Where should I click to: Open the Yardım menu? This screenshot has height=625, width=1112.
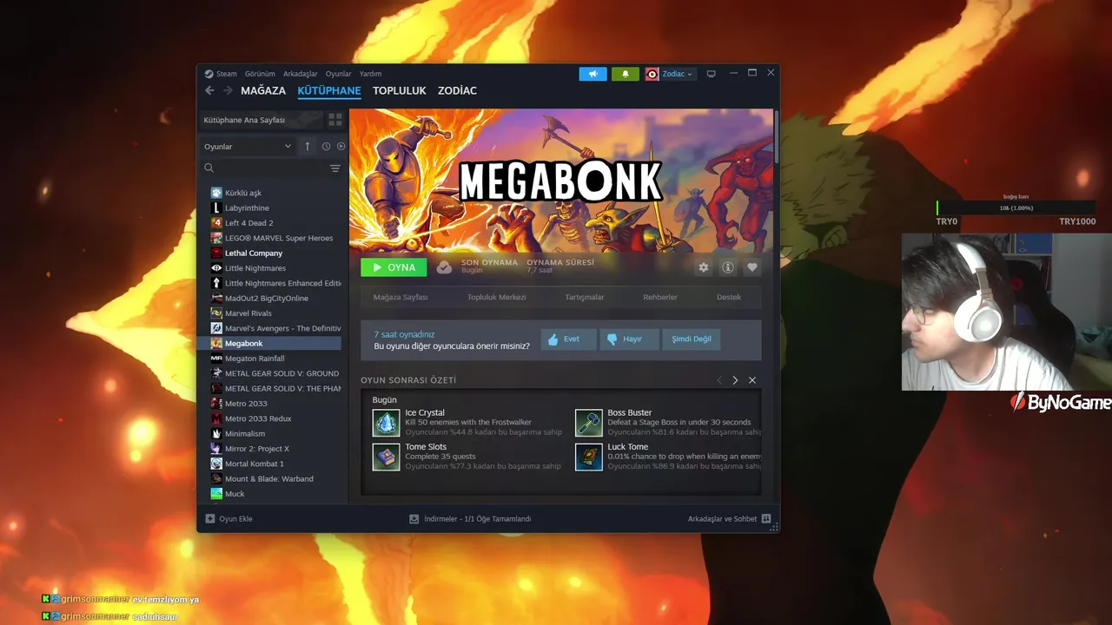coord(370,74)
